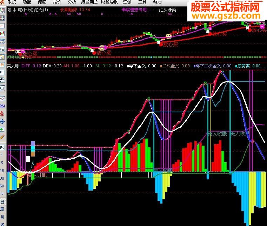Click the quote list icon with checkmark

click(x=2, y=11)
